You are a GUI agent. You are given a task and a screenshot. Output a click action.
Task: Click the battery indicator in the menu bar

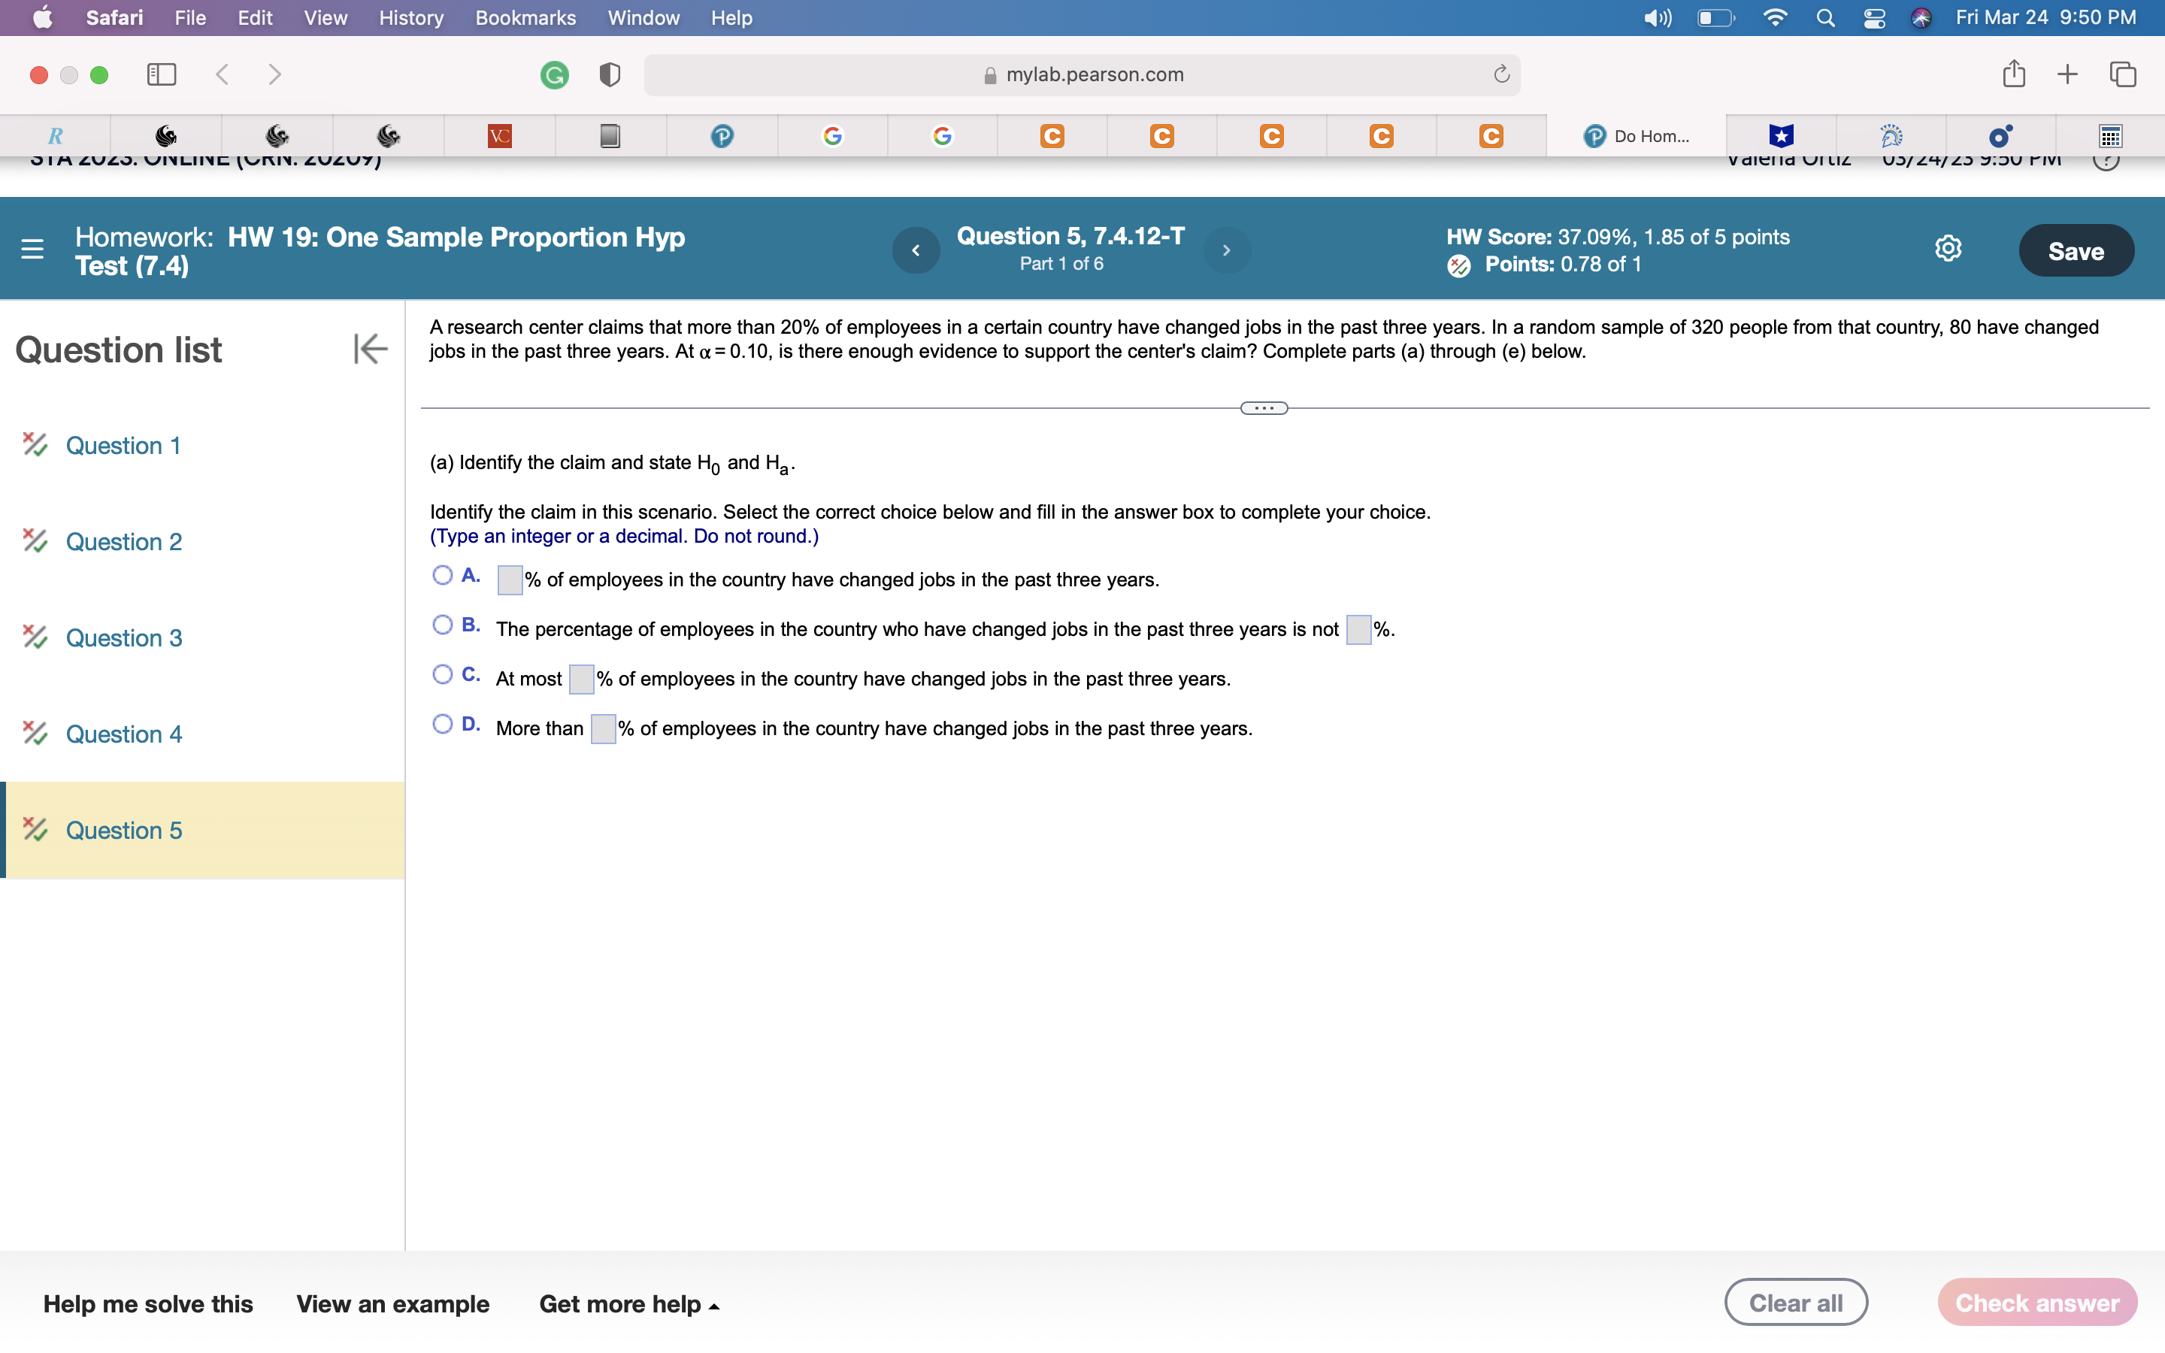[1715, 18]
